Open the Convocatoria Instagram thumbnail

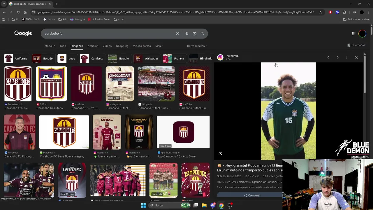(x=119, y=84)
